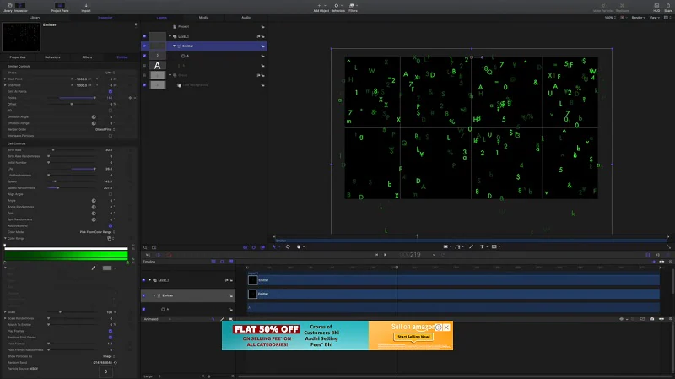675x379 pixels.
Task: Click the lock icon on the Project row
Action: [x=263, y=27]
